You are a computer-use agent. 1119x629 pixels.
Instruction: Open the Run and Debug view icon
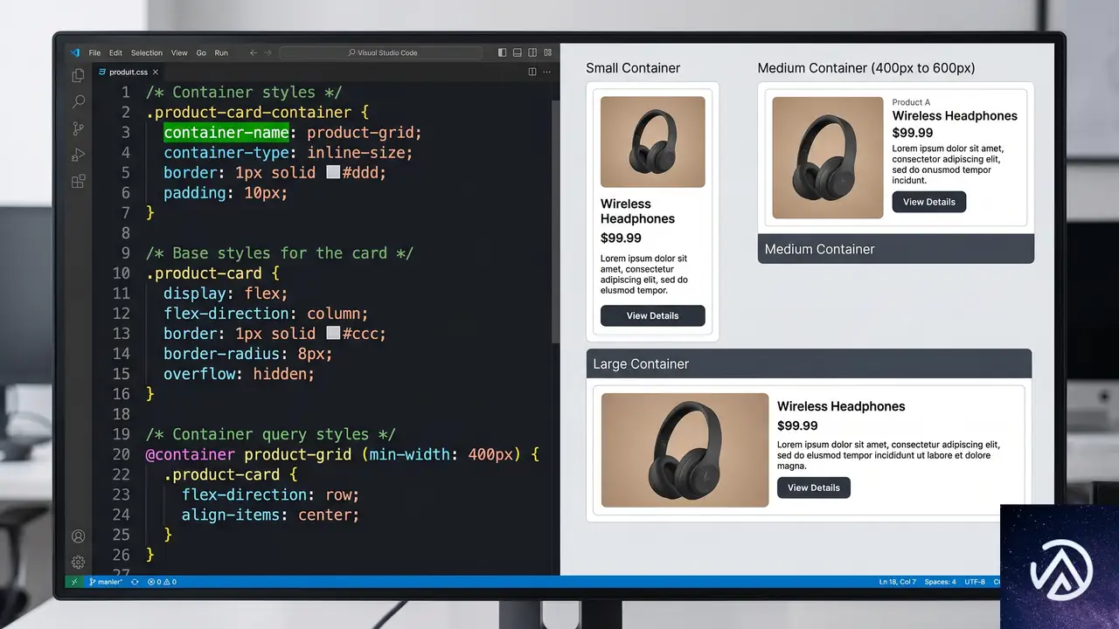pos(79,155)
